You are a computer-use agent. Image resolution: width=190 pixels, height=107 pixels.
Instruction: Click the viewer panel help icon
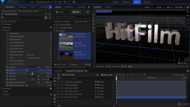tap(188, 7)
